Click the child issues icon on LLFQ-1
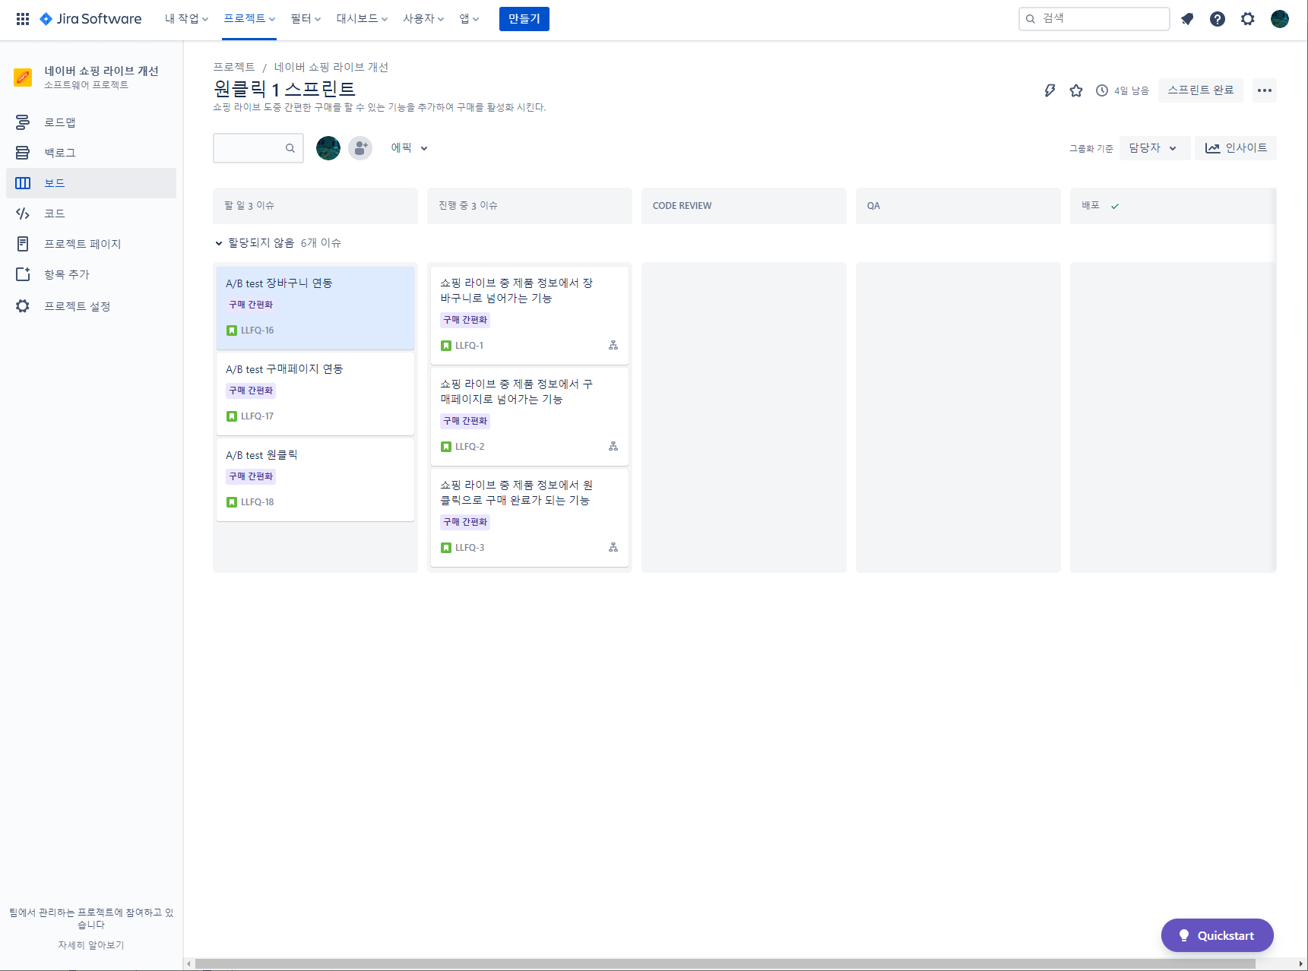 [613, 345]
